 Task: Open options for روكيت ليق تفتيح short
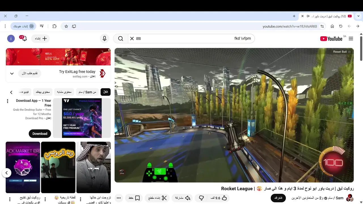(10, 199)
